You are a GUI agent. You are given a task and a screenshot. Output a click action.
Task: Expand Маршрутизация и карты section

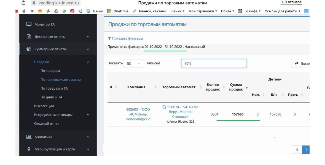tap(58, 149)
